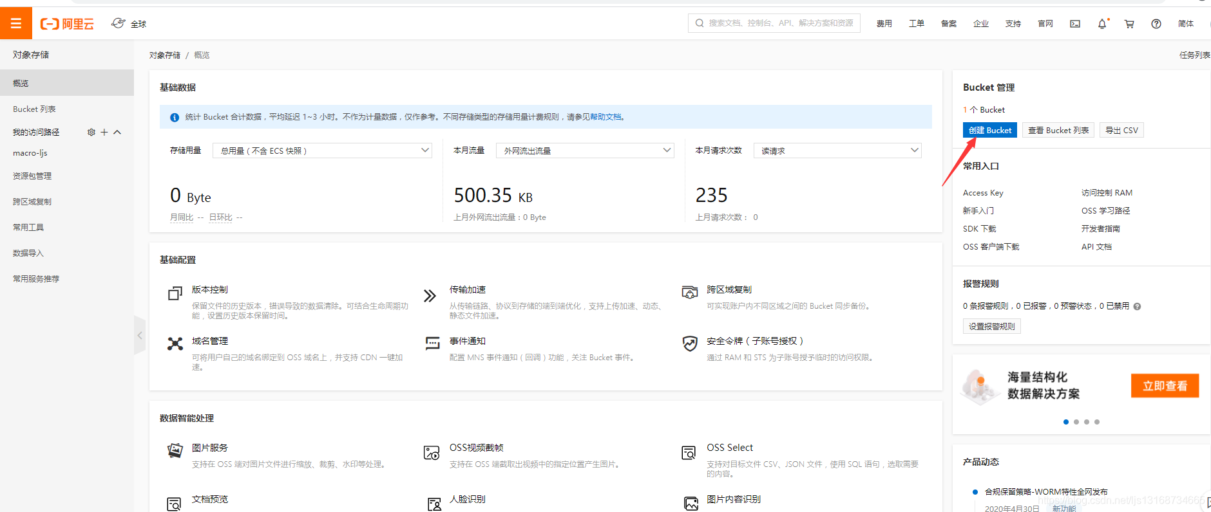The image size is (1211, 512).
Task: Switch language via 简体
Action: pos(1186,24)
